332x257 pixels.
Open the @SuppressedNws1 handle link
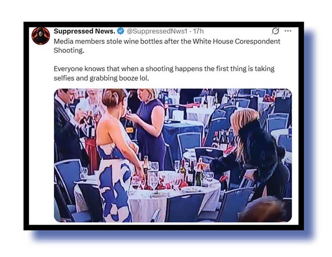click(157, 31)
